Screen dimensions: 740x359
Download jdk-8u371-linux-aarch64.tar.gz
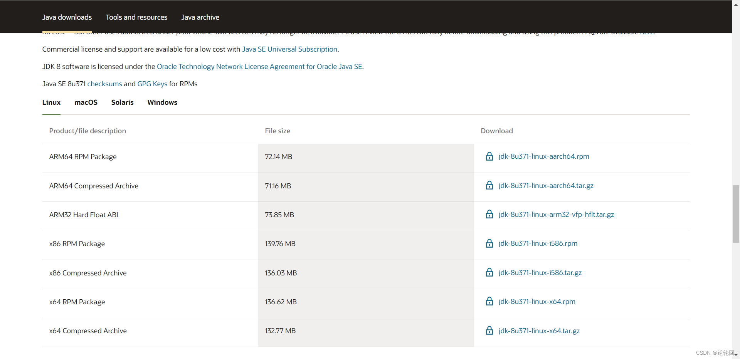click(x=546, y=186)
